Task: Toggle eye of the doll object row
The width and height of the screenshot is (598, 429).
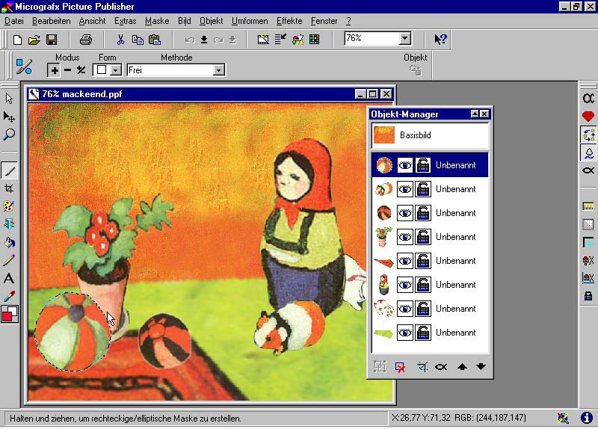Action: tap(404, 285)
